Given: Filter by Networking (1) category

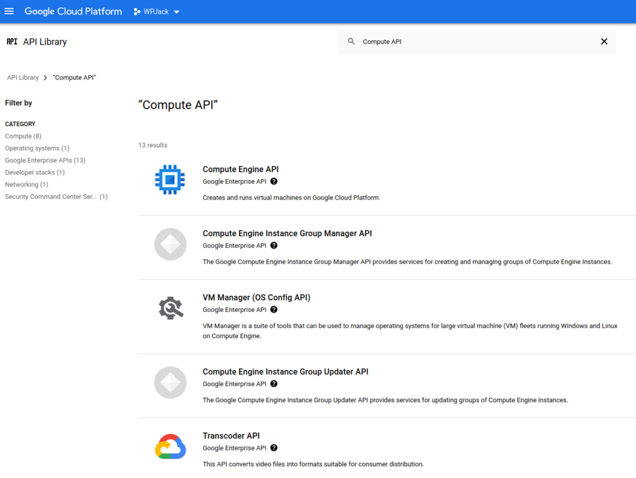Looking at the screenshot, I should point(27,185).
